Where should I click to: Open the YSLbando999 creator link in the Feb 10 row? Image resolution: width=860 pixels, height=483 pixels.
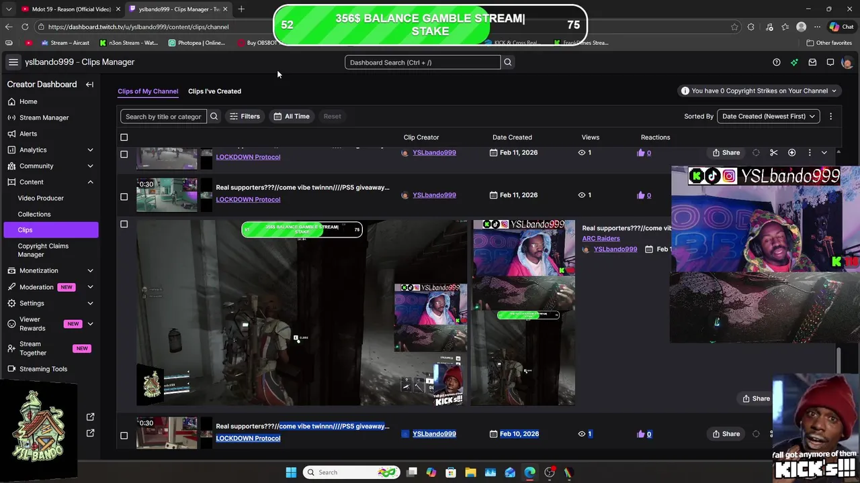[434, 434]
